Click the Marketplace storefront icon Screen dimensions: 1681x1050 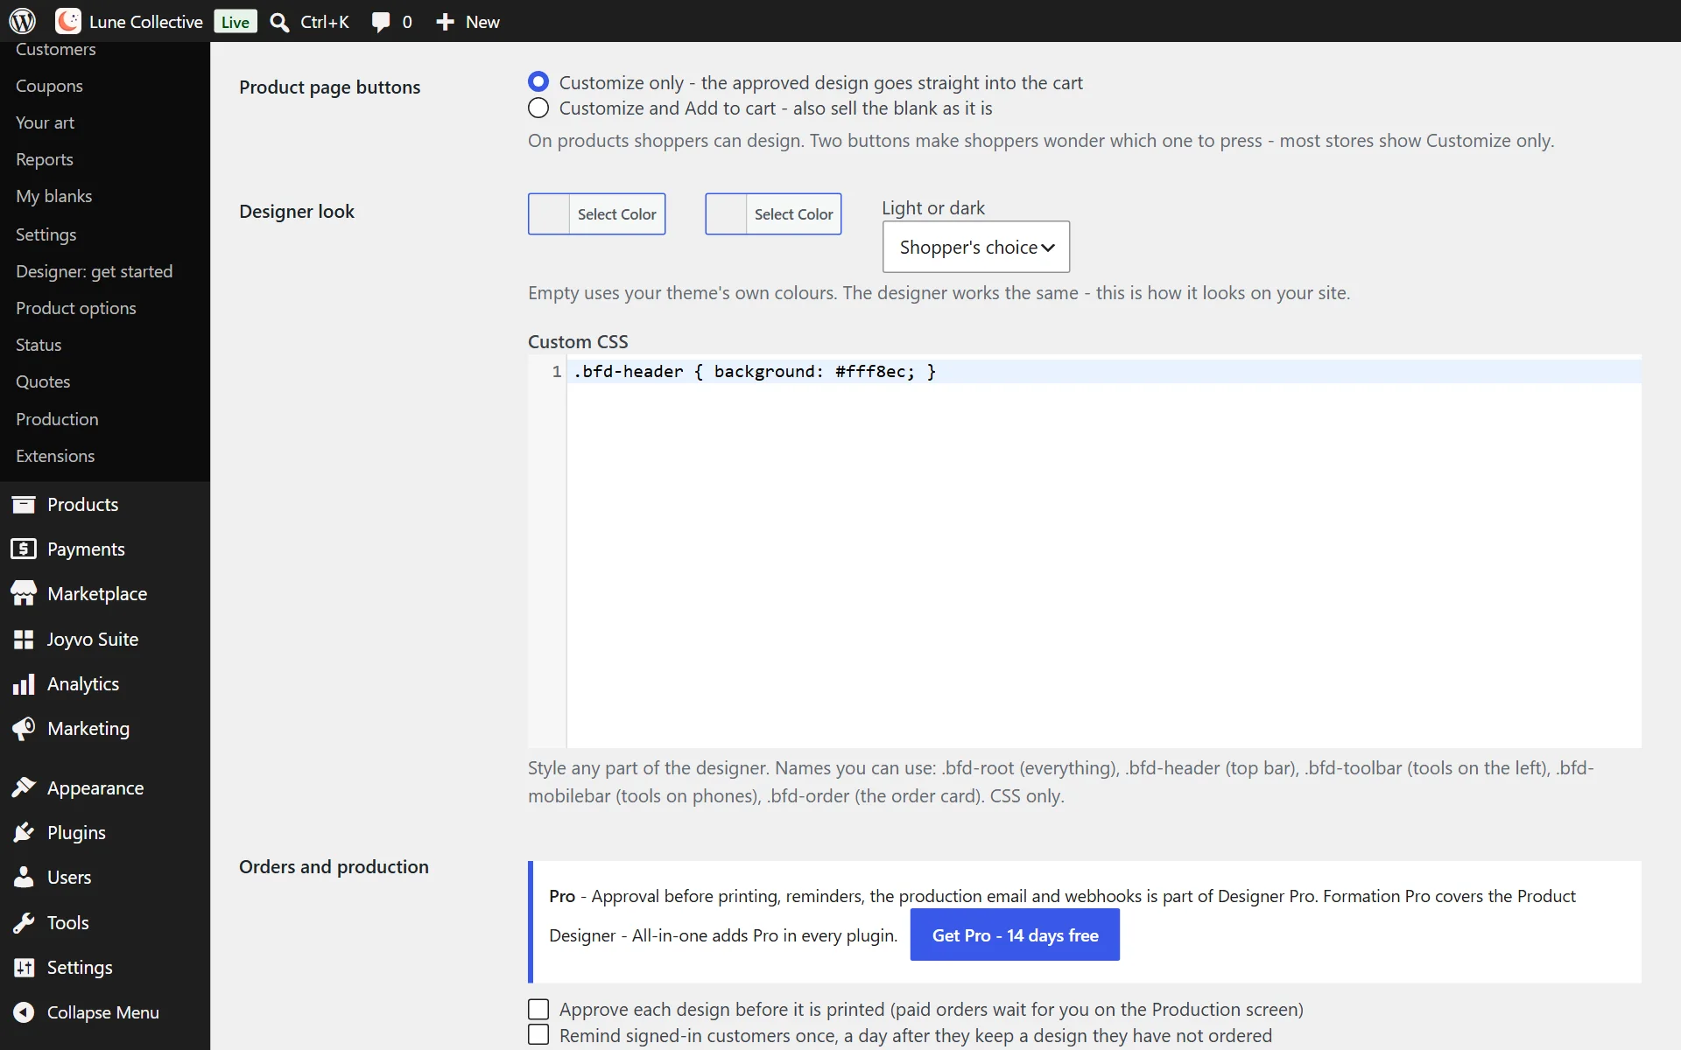[x=24, y=593]
